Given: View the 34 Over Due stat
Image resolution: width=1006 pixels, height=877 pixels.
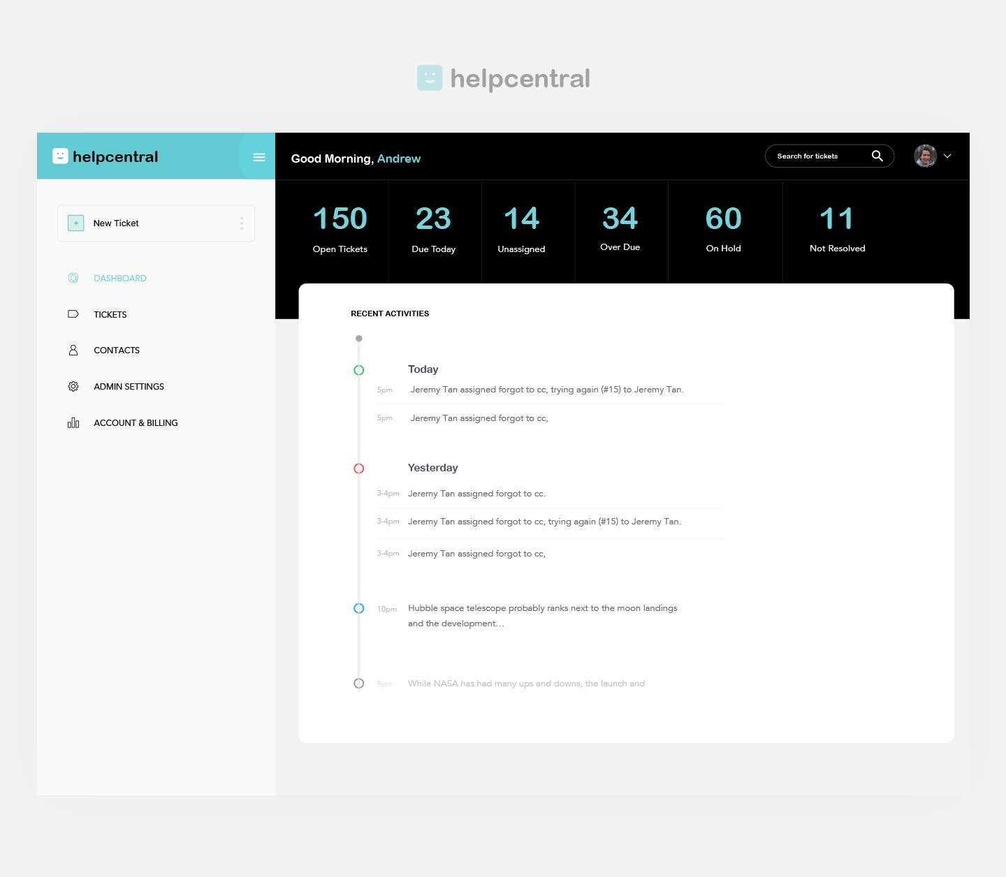Looking at the screenshot, I should click(620, 228).
